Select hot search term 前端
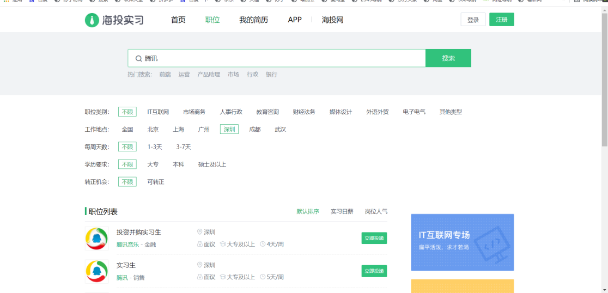The height and width of the screenshot is (293, 608). (165, 75)
